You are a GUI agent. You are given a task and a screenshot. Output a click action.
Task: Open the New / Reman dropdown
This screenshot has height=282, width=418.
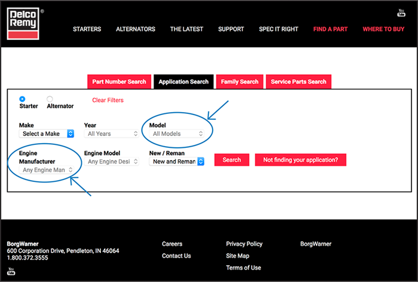pyautogui.click(x=177, y=162)
